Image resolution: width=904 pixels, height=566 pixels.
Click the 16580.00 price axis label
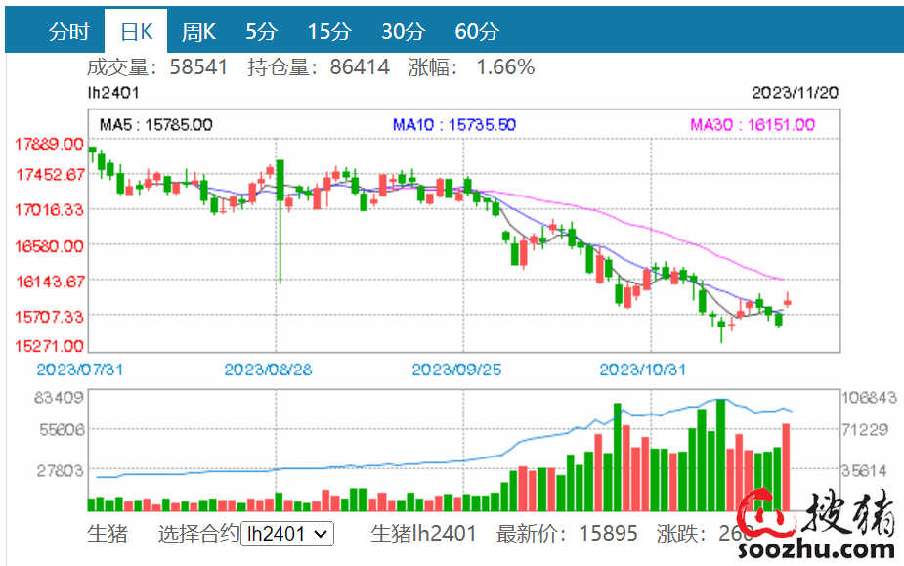click(x=49, y=246)
